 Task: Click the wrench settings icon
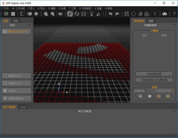tap(155, 14)
